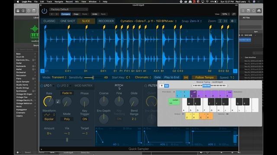This screenshot has height=155, width=277.
Task: Click the end marker on waveform right edge
Action: click(235, 71)
